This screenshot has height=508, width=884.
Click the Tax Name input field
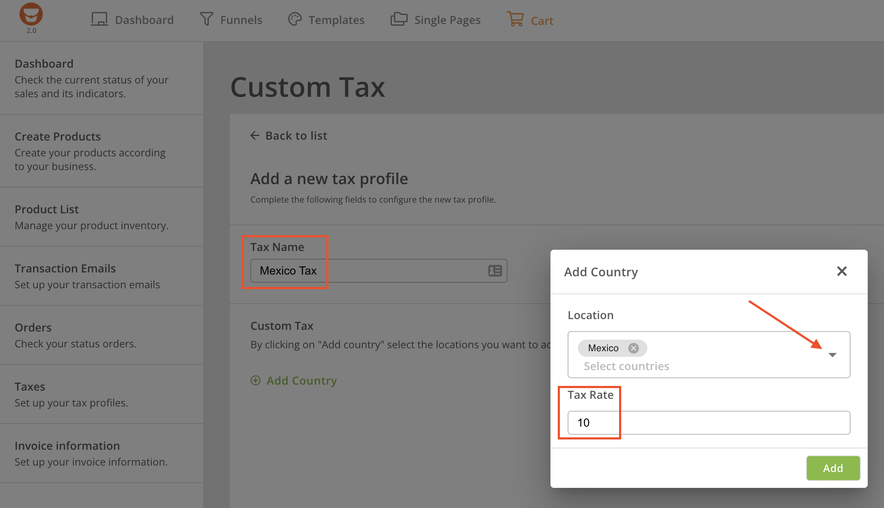pyautogui.click(x=369, y=271)
